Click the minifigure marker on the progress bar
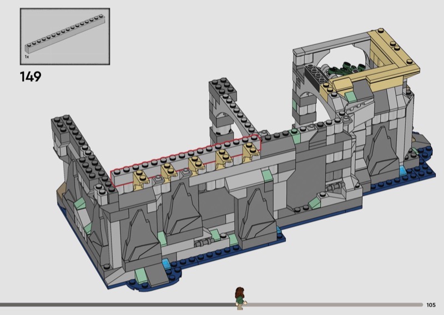 [240, 296]
